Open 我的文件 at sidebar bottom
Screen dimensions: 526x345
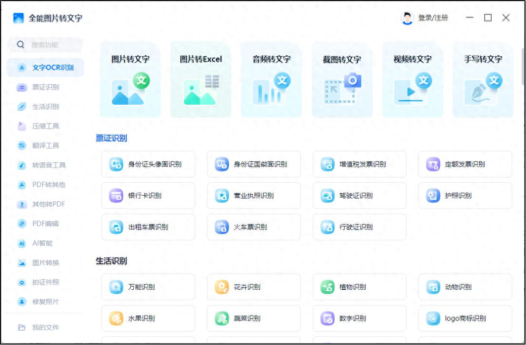pyautogui.click(x=45, y=327)
